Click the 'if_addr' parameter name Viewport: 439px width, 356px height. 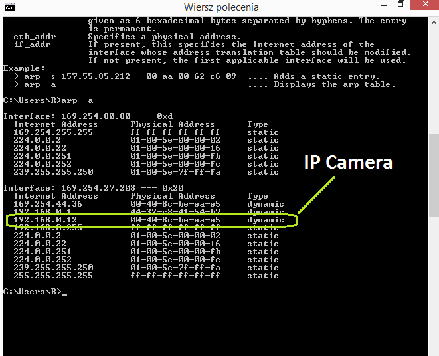32,44
